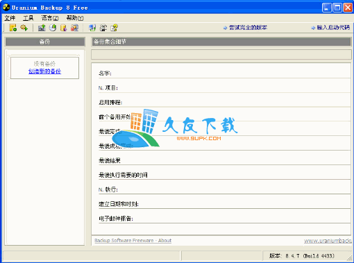The height and width of the screenshot is (263, 354).
Task: Click the 名字: field label
Action: tap(105, 74)
